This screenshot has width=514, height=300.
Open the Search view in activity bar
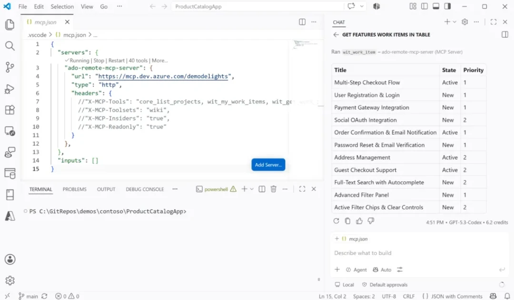10,46
